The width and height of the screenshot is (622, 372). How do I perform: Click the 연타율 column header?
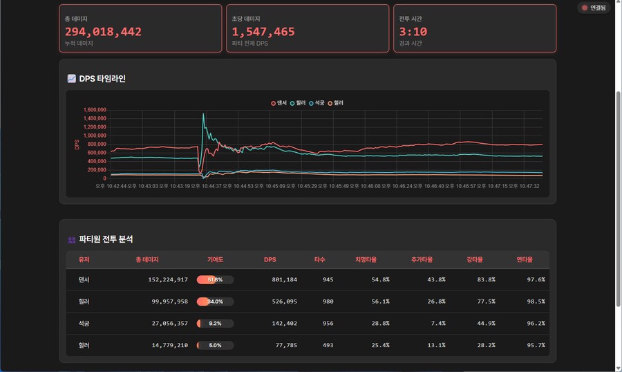pos(525,260)
